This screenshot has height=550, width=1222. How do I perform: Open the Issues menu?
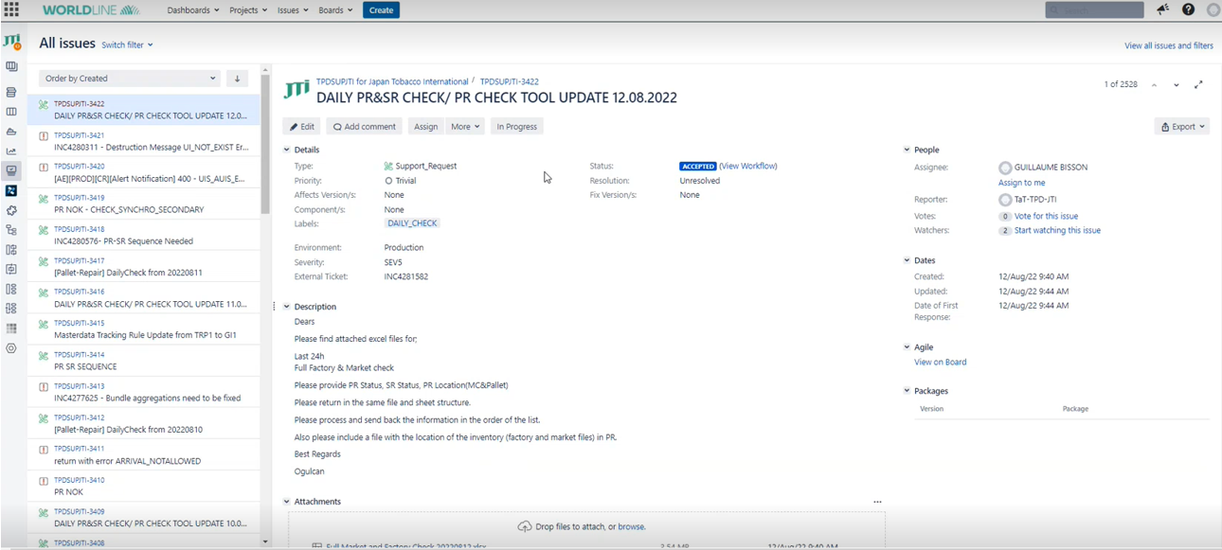click(x=293, y=10)
